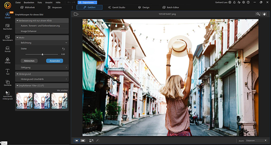Collapse the Motiv section

(x=17, y=37)
